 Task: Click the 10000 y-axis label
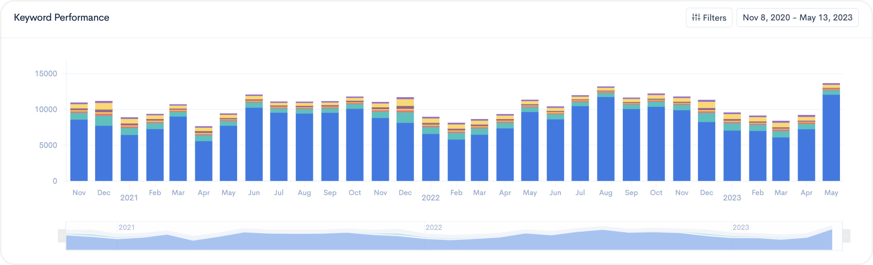click(46, 109)
